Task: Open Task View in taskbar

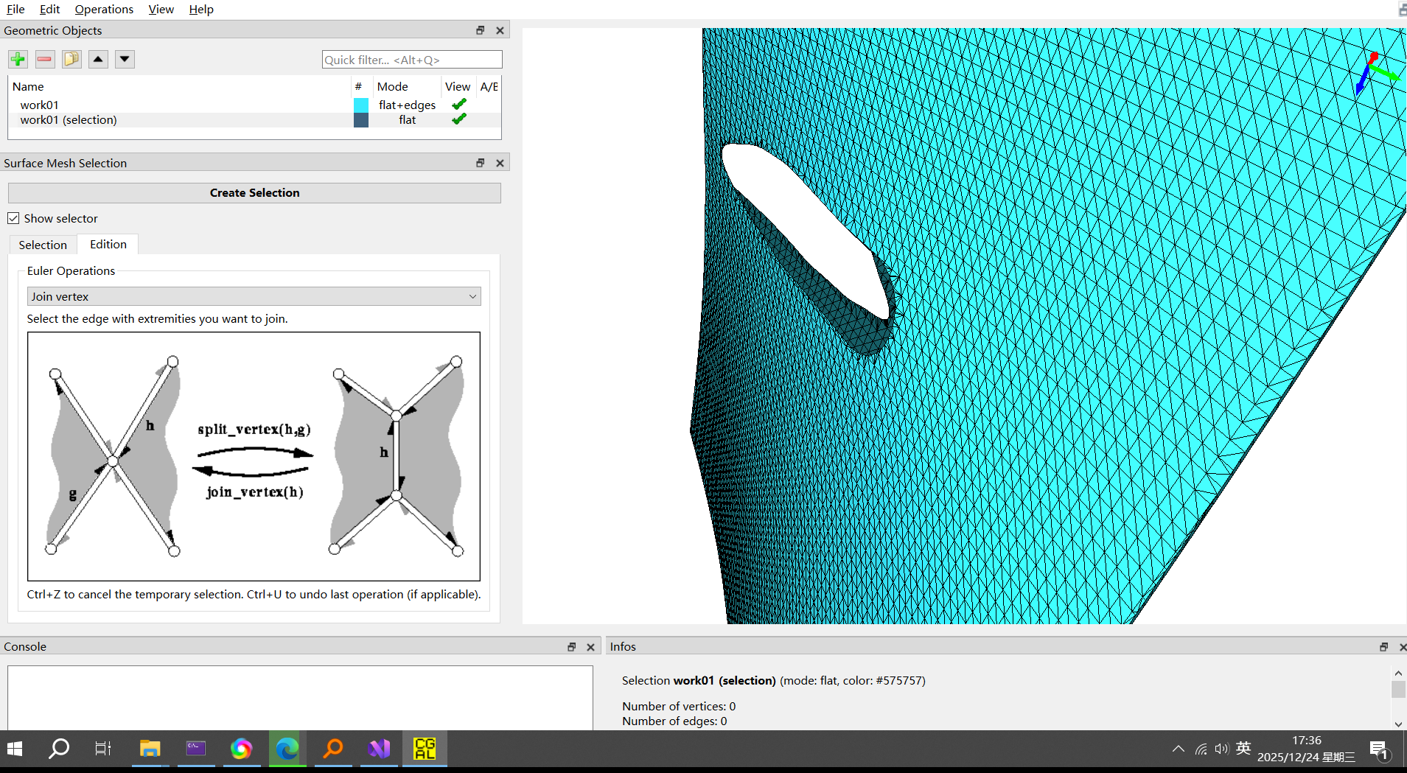Action: (103, 749)
